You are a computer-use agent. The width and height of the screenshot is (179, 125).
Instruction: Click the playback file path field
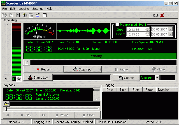(55, 104)
